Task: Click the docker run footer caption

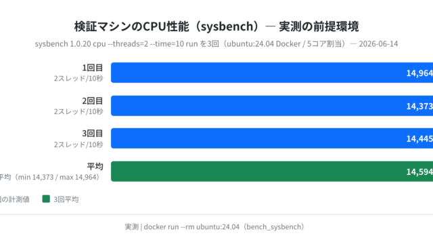Action: (214, 227)
